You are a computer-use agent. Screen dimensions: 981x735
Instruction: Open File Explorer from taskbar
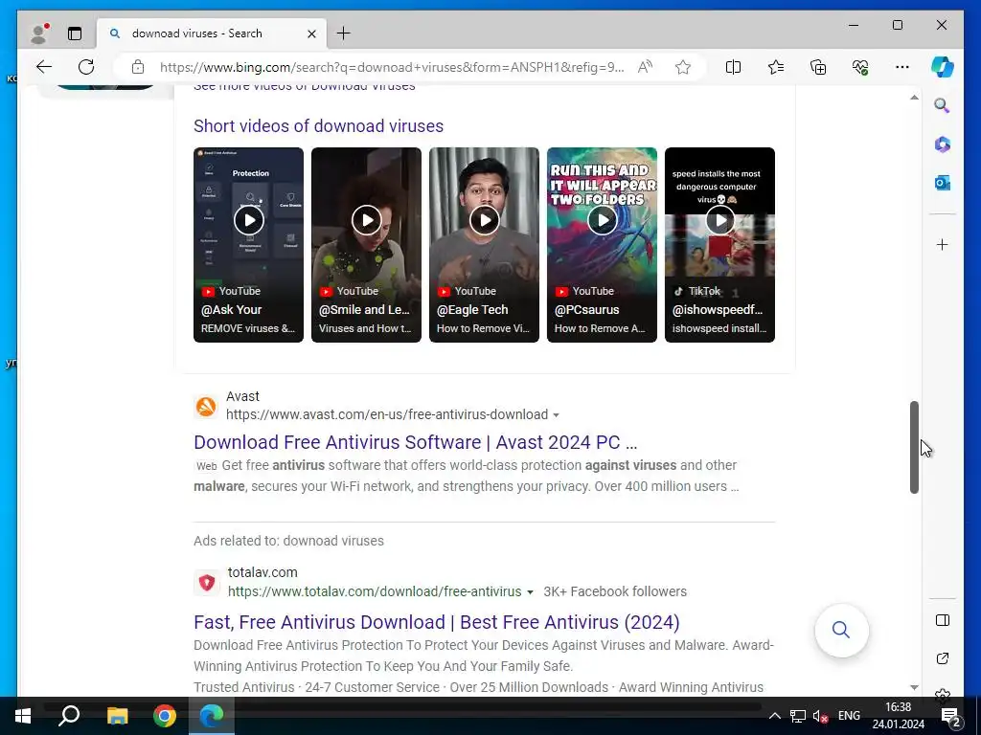pos(117,716)
